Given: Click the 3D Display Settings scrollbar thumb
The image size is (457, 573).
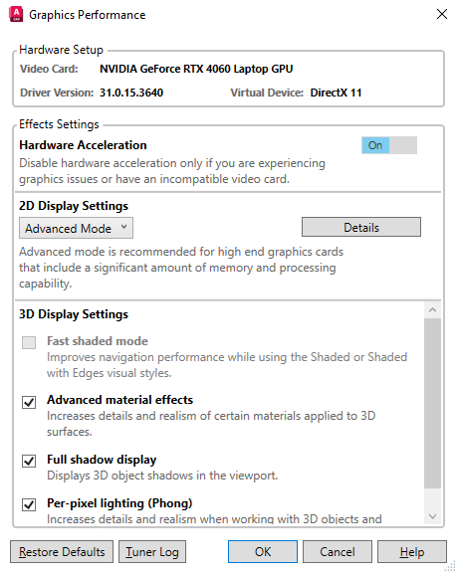Looking at the screenshot, I should (x=432, y=403).
